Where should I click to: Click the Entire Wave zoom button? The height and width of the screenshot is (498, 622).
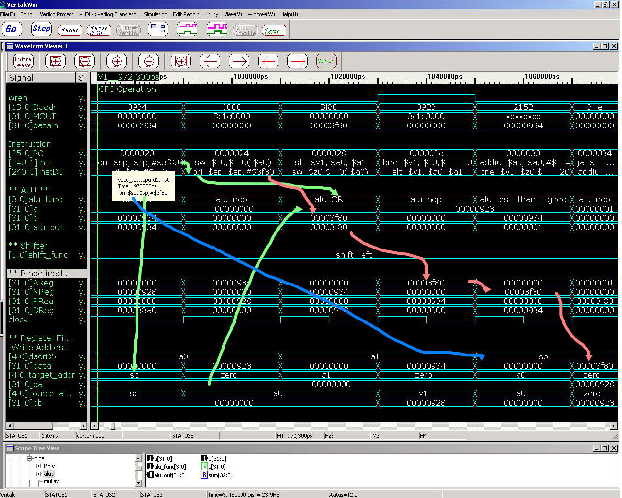pyautogui.click(x=23, y=62)
